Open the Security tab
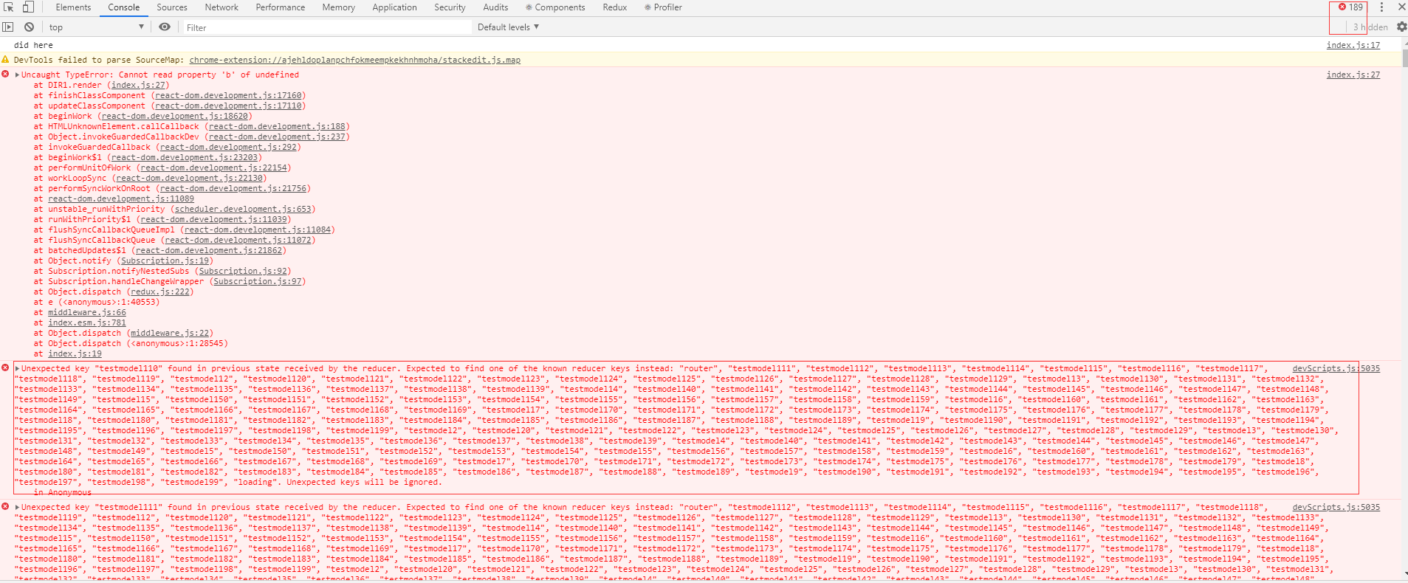The height and width of the screenshot is (583, 1408). 450,7
